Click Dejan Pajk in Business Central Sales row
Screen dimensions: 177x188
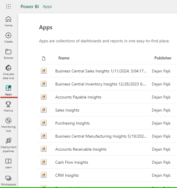[x=161, y=71]
